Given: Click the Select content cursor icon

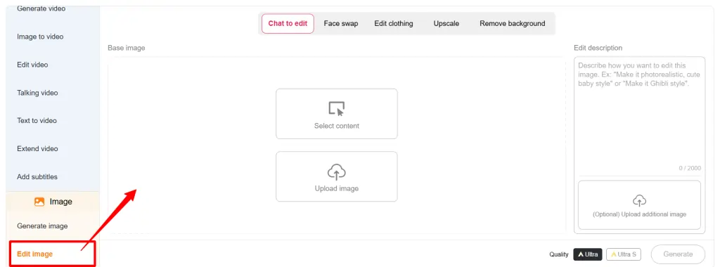Looking at the screenshot, I should click(x=337, y=109).
